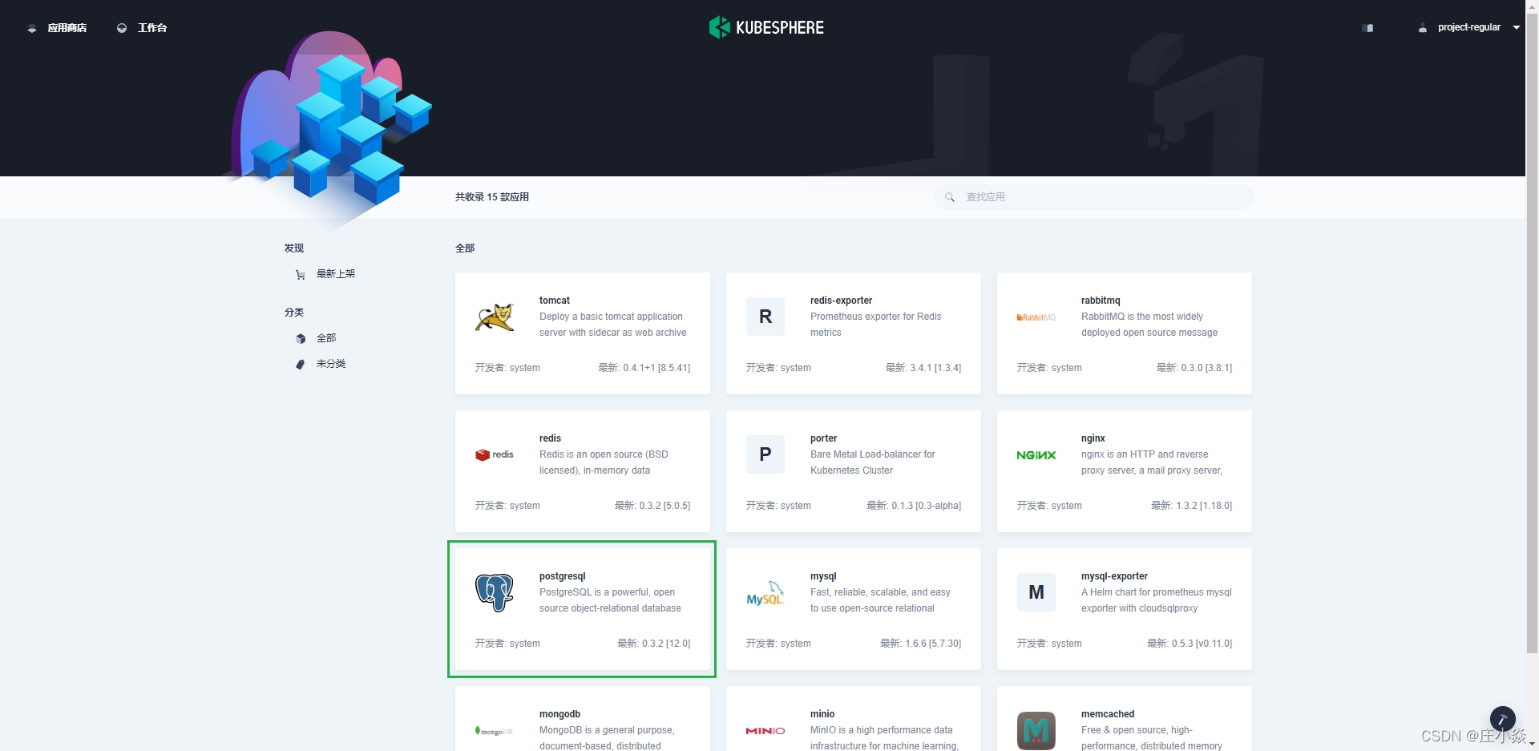Click the cube icon beside 全部
Image resolution: width=1539 pixels, height=751 pixels.
(x=301, y=339)
